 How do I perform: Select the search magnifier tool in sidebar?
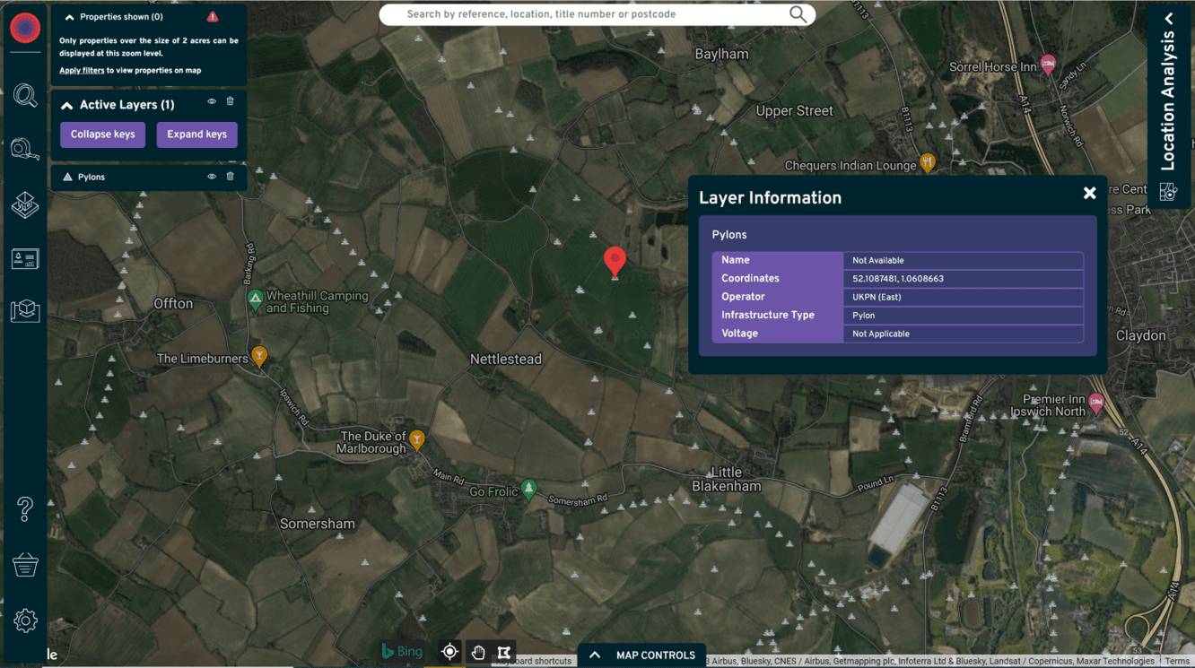coord(25,95)
